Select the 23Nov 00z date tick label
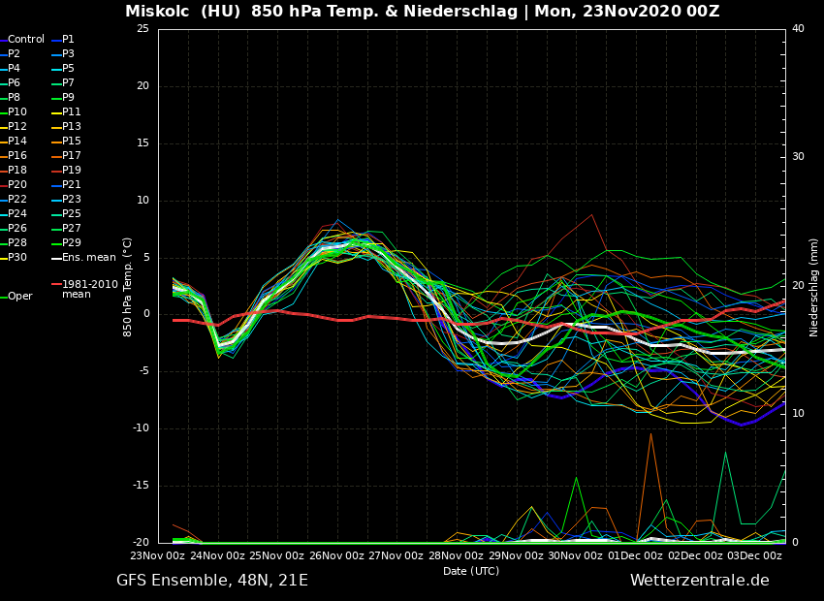 158,555
